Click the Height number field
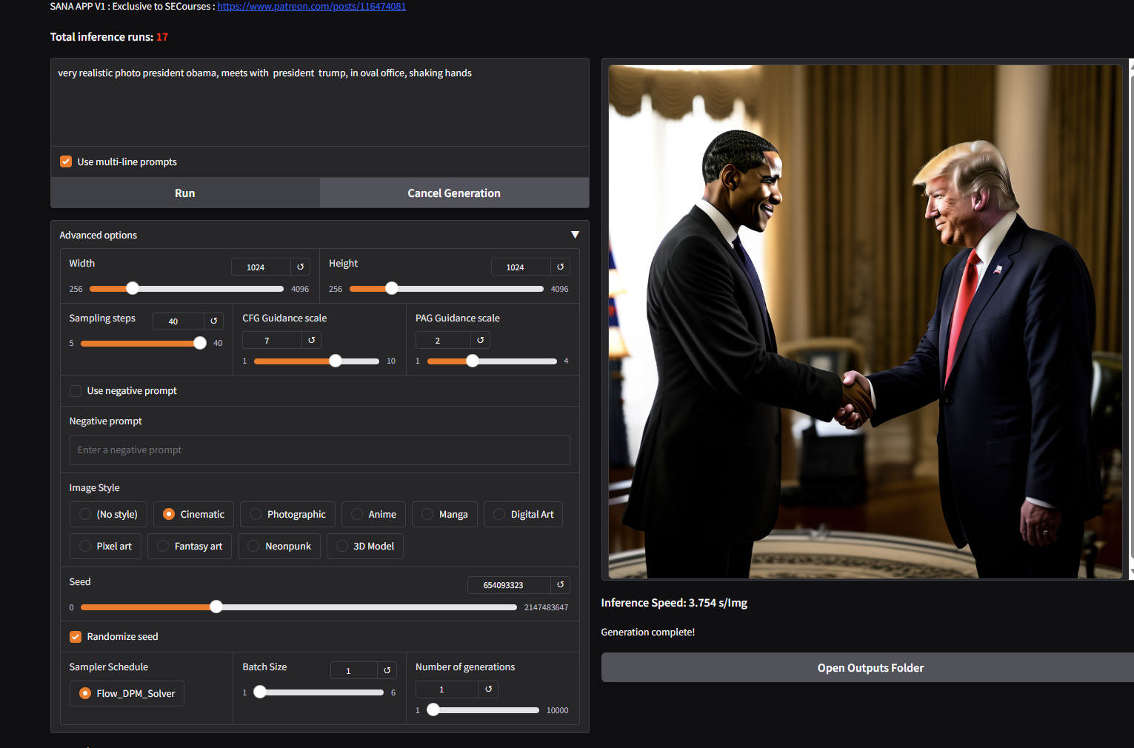The height and width of the screenshot is (748, 1134). point(521,267)
